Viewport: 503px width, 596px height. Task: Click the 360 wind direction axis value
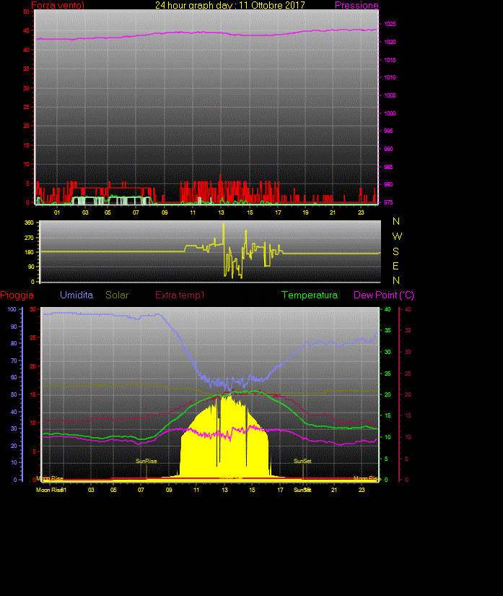[x=30, y=223]
